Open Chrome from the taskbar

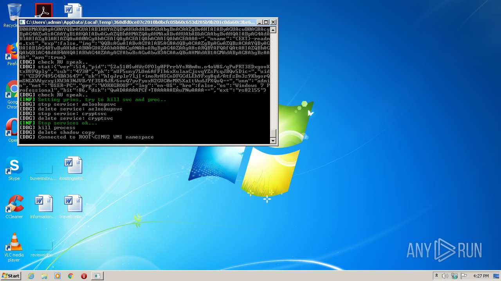click(x=71, y=276)
